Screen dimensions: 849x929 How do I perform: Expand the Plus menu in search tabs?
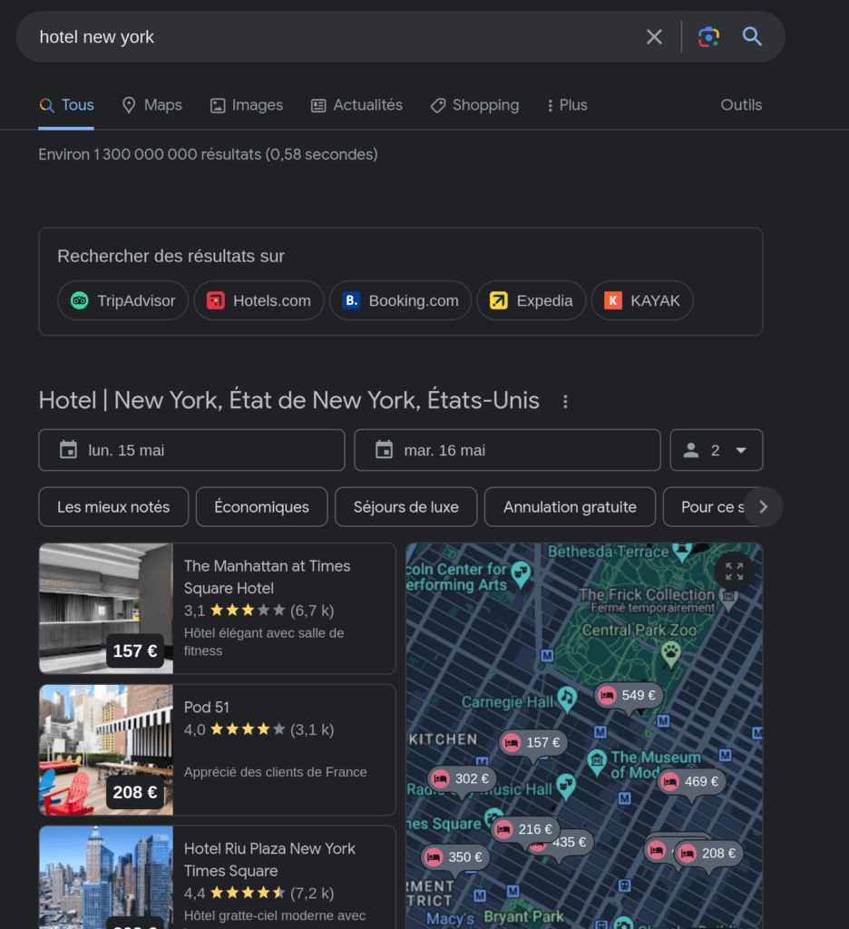click(566, 105)
